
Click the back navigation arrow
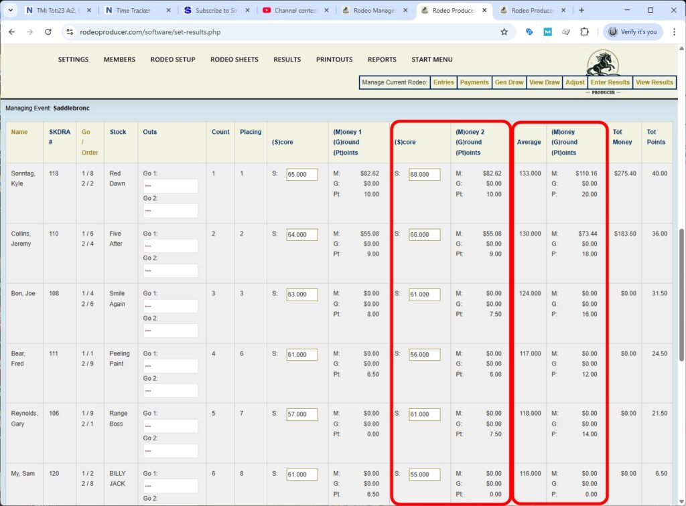[x=11, y=31]
